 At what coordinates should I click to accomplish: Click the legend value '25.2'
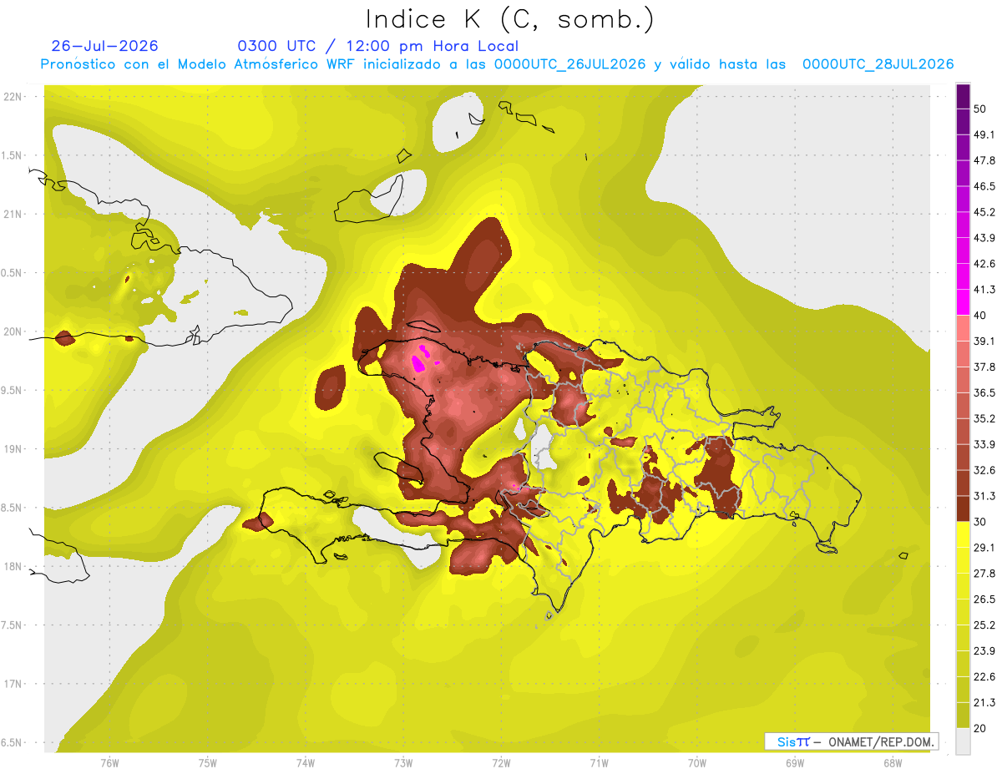tap(984, 625)
